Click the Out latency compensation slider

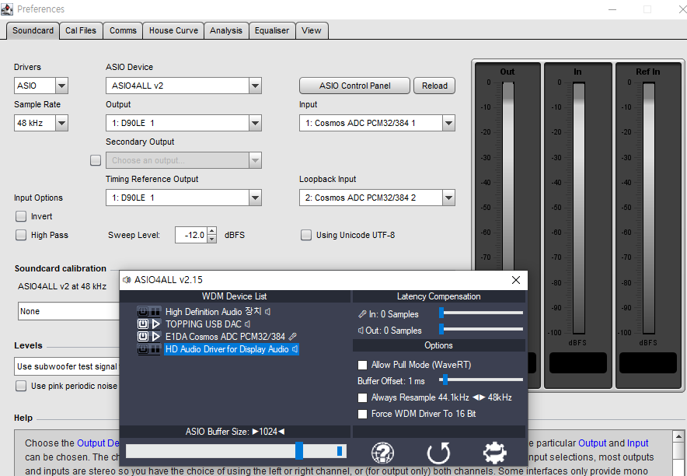tap(481, 329)
